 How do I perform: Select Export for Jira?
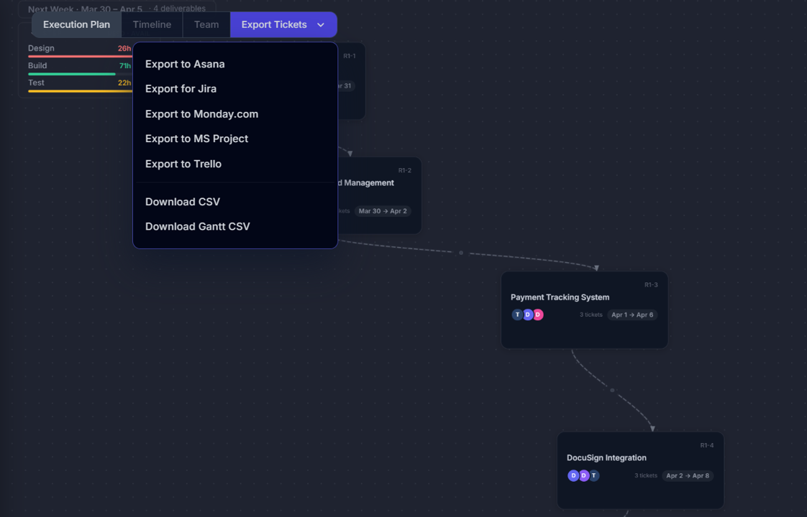point(180,88)
